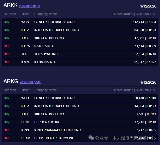Click the value 22,954 | 0.0710

click(x=145, y=54)
